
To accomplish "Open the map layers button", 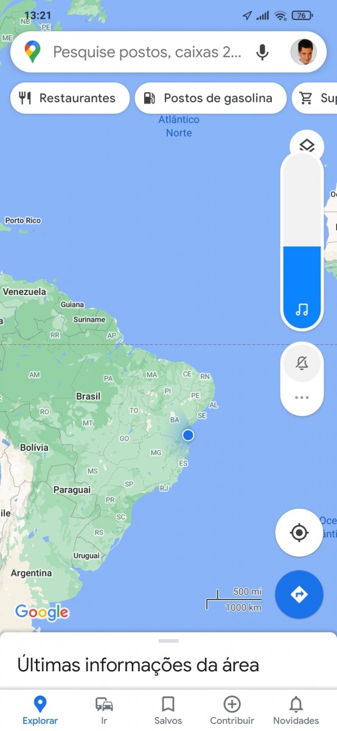I will click(307, 145).
